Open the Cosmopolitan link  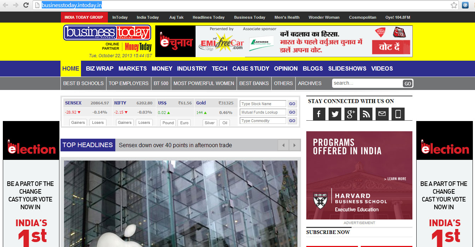pos(363,17)
